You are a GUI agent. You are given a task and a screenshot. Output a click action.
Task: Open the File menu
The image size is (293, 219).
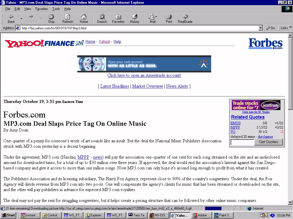(8, 9)
